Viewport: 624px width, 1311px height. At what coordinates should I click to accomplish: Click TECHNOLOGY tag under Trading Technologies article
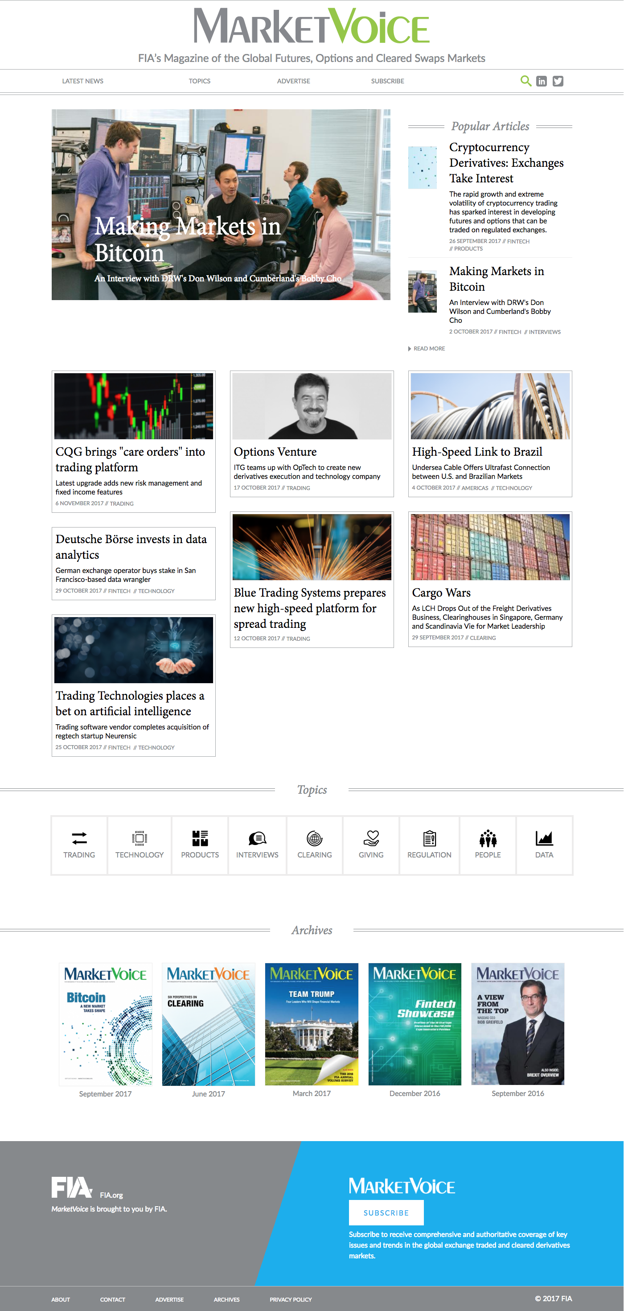(x=156, y=748)
